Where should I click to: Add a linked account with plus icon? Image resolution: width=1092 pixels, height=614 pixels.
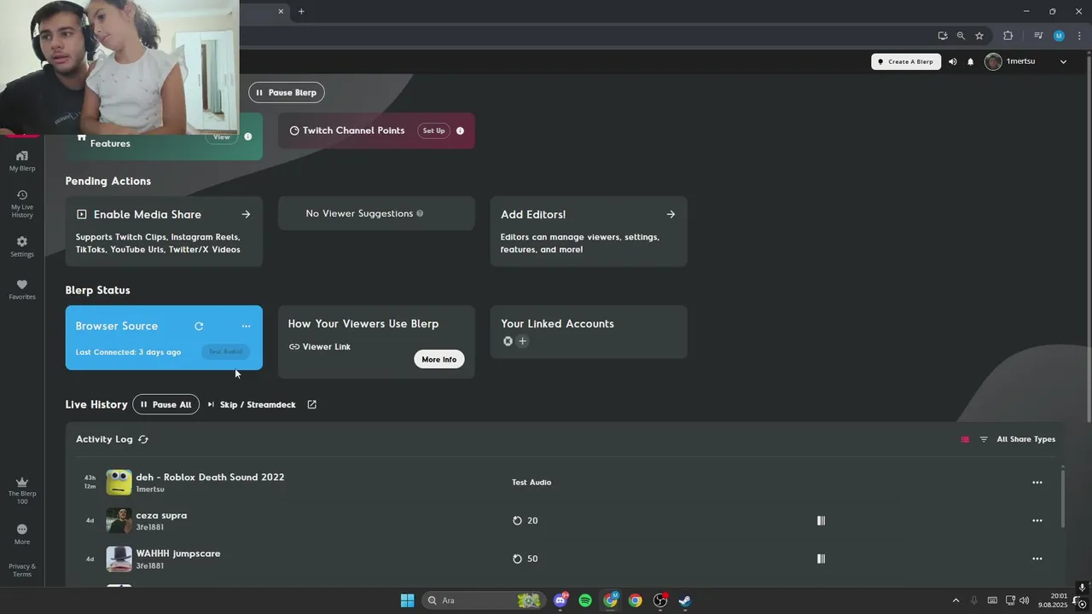pyautogui.click(x=523, y=341)
